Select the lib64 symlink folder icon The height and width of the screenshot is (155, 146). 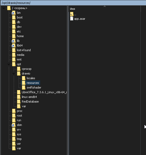(14, 45)
